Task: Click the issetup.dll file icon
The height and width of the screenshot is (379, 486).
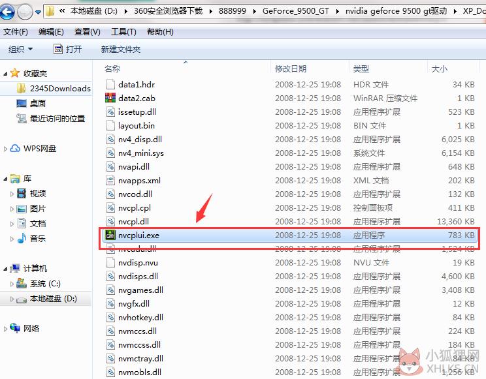Action: tap(110, 112)
